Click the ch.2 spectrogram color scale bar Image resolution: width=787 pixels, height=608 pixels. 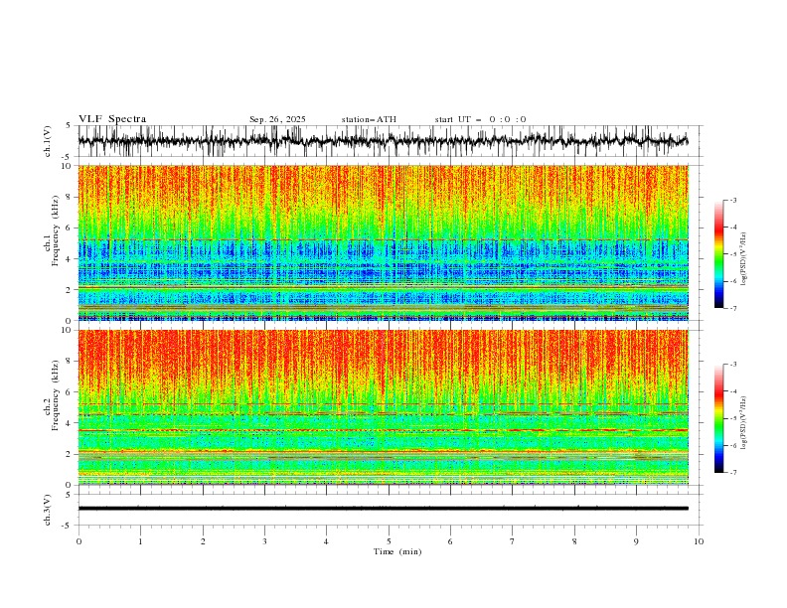718,418
